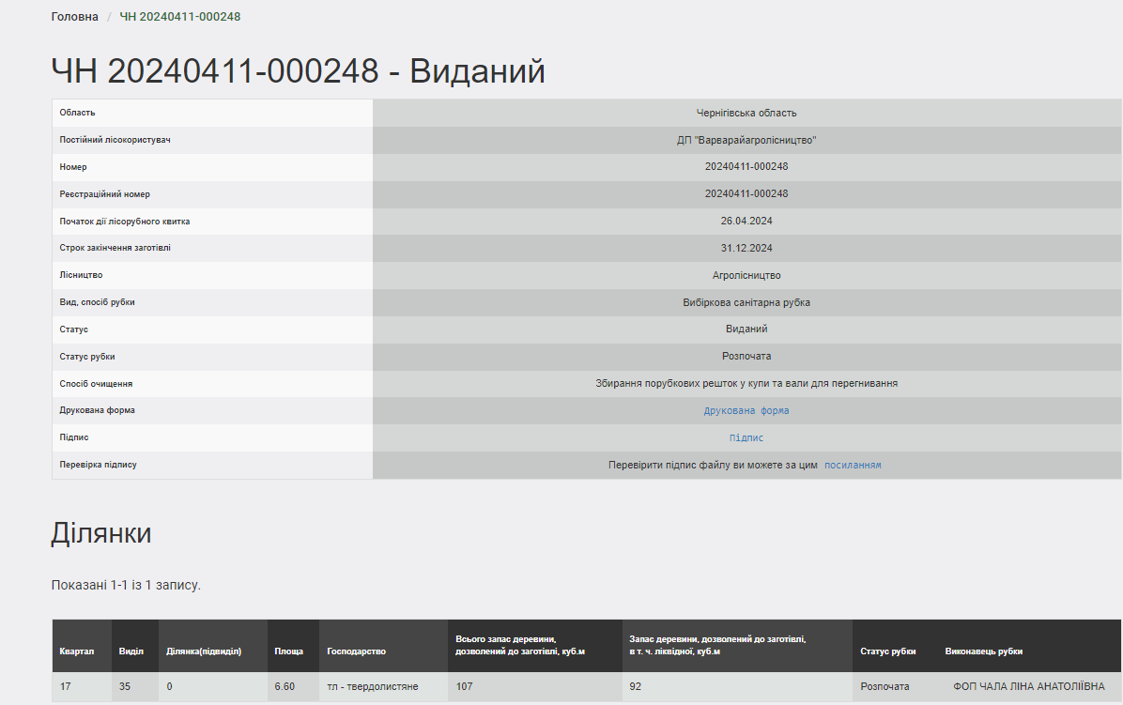Click the Виконавець рубки column header
Viewport: 1123px width, 705px height.
(x=983, y=651)
